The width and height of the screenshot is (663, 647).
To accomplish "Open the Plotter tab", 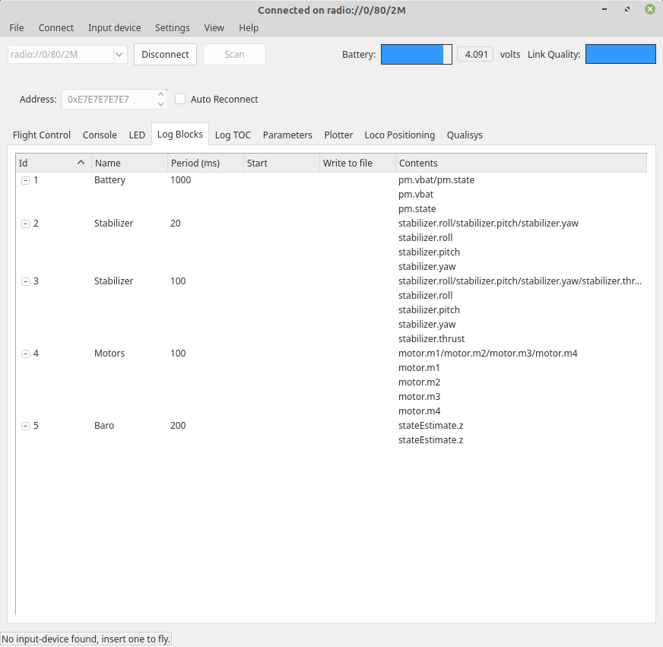I will 338,135.
